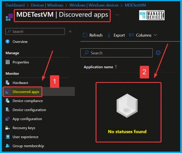This screenshot has height=153, width=182.
Task: Click the 'No statuses found' message
Action: click(x=127, y=131)
